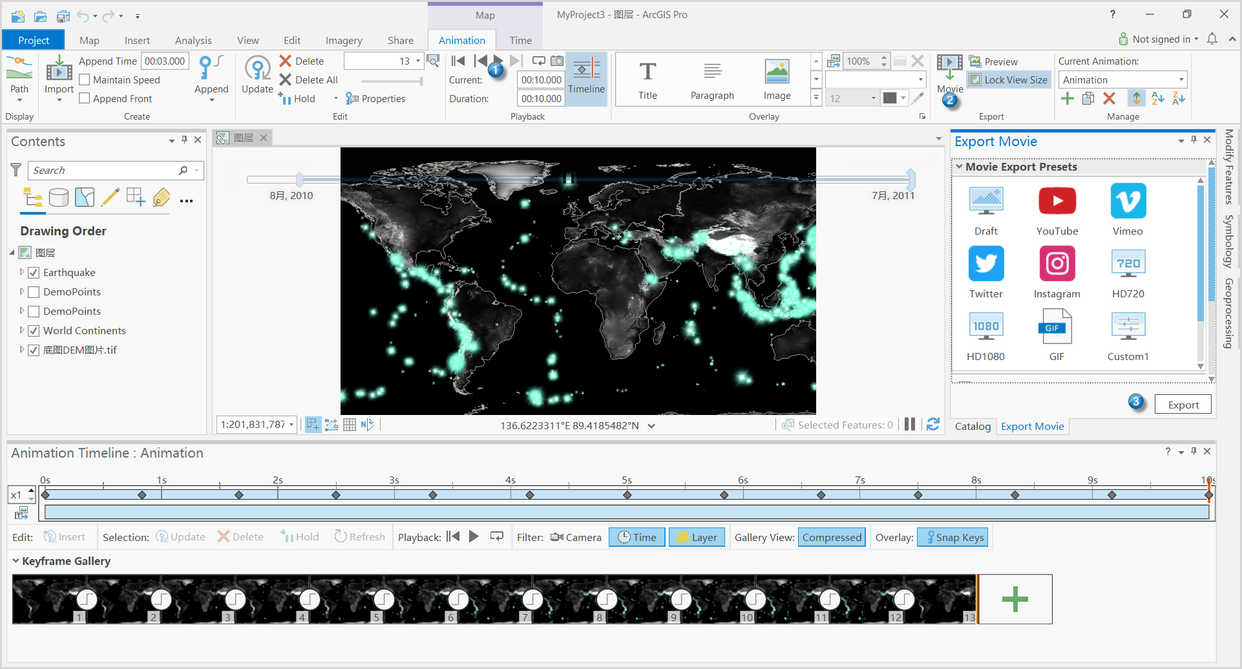Open the map scale dropdown

[x=292, y=425]
